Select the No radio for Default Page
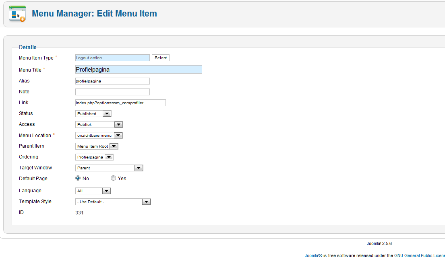Screen dimensions: 445x280 (x=78, y=178)
